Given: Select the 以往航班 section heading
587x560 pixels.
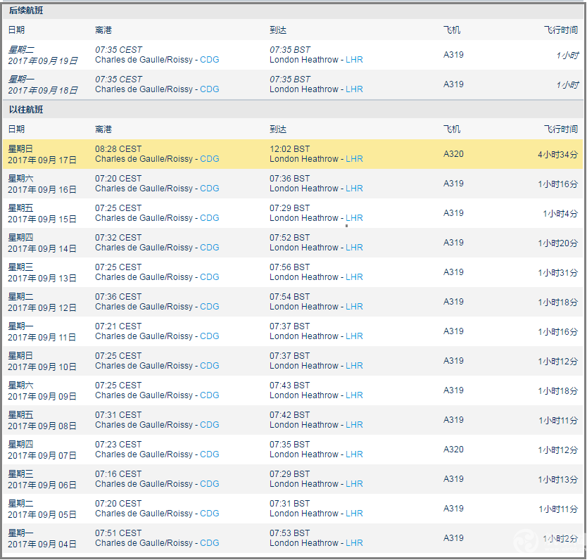Looking at the screenshot, I should coord(26,110).
